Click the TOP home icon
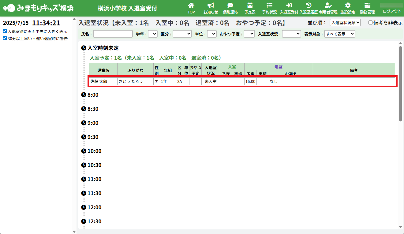The height and width of the screenshot is (234, 404). tap(191, 6)
